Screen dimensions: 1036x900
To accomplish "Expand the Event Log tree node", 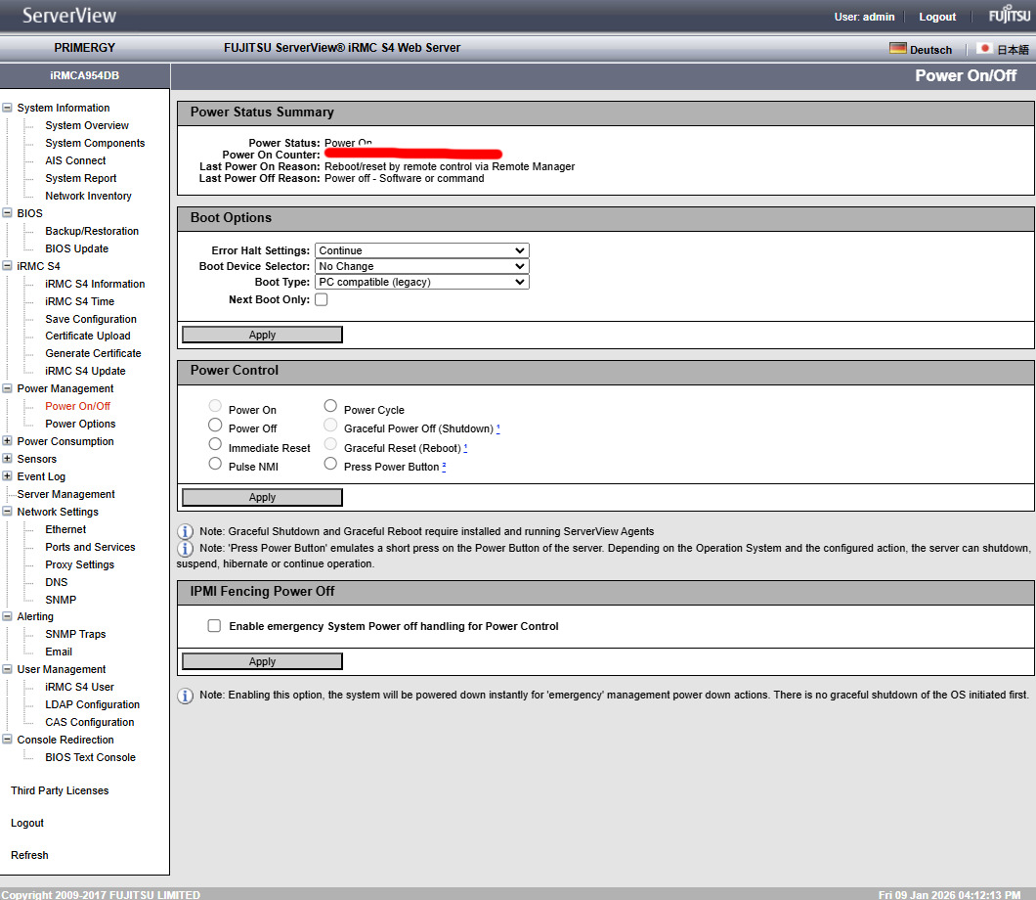I will coord(7,476).
